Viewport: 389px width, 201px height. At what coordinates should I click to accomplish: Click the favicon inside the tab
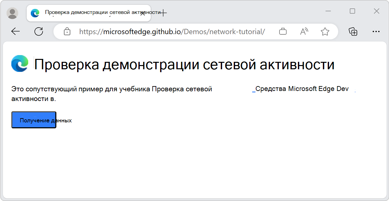(x=34, y=13)
